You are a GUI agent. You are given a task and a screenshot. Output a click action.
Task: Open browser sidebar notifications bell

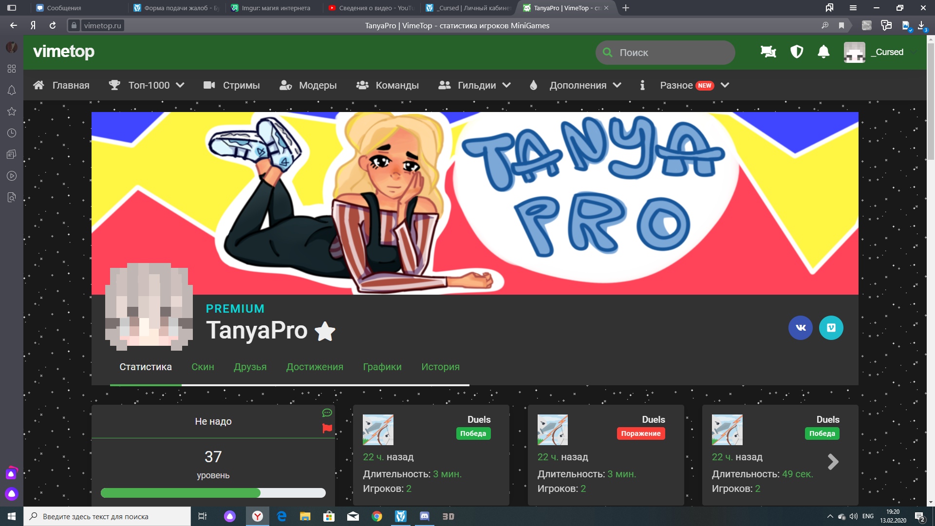[x=12, y=90]
